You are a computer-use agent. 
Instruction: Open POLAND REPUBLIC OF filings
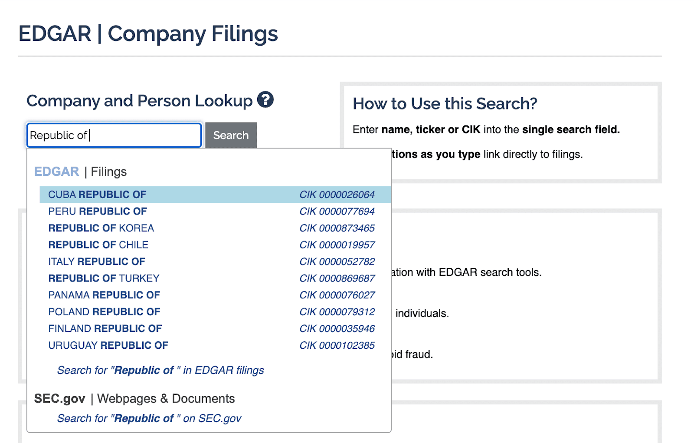[104, 312]
